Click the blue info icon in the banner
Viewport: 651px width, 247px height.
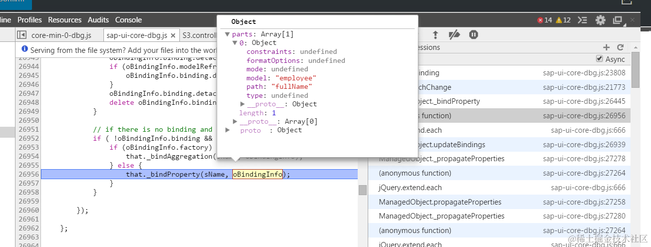[x=24, y=50]
